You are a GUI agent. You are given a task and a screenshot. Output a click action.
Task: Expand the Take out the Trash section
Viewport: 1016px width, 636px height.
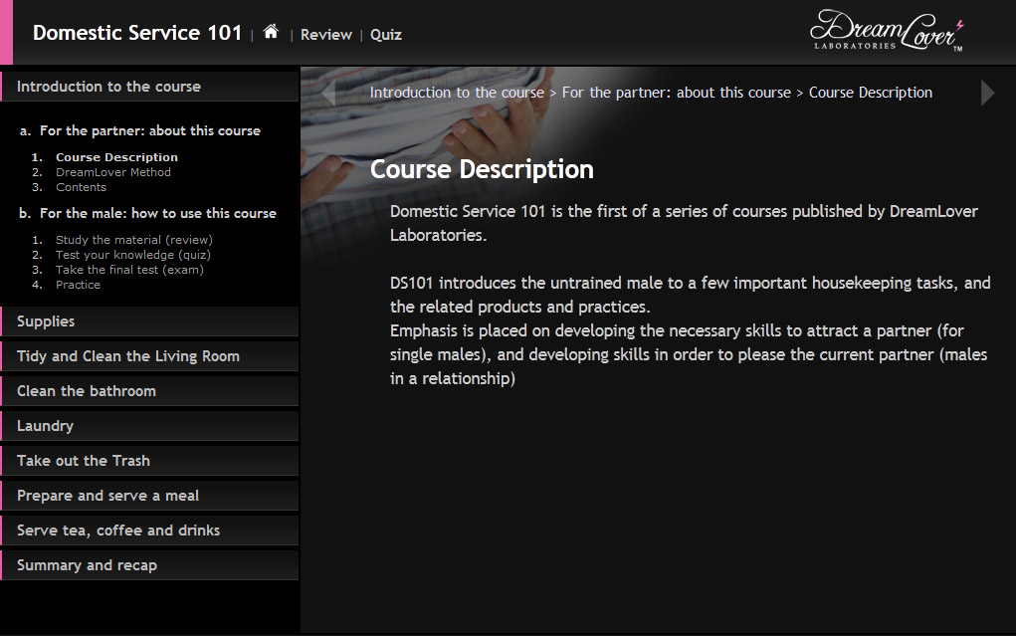click(149, 460)
